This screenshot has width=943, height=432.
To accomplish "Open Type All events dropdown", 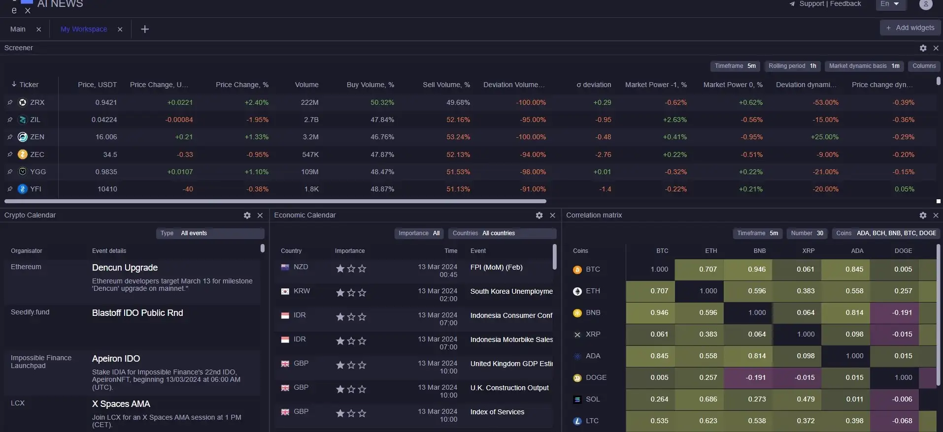I will tap(210, 233).
